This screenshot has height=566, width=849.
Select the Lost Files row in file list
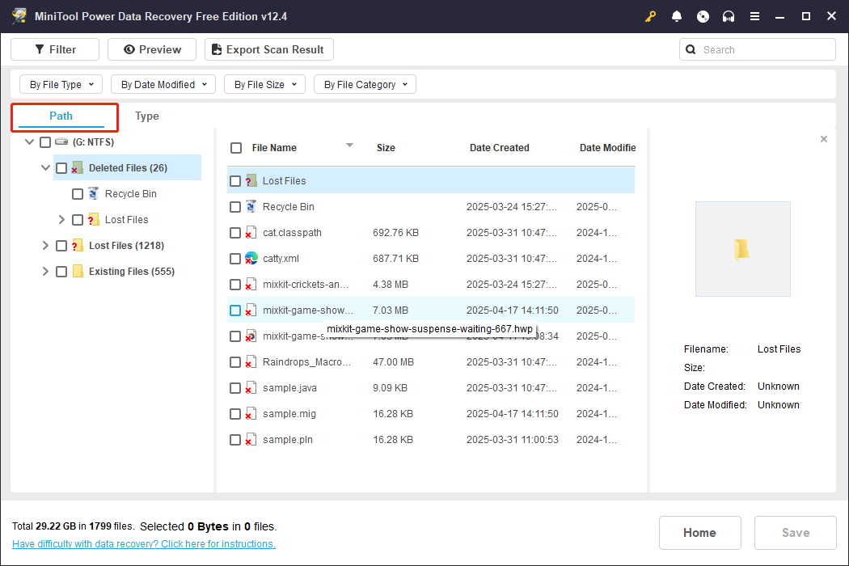[431, 181]
